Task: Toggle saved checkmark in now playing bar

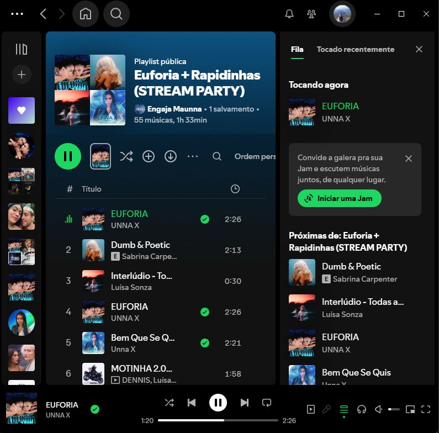Action: 95,409
